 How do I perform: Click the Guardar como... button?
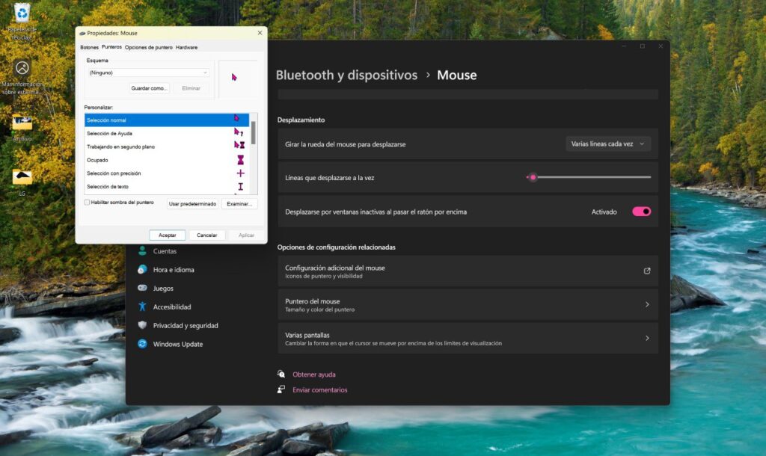pos(149,88)
